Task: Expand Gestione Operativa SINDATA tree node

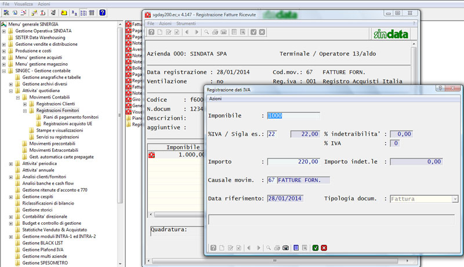Action: click(x=4, y=31)
